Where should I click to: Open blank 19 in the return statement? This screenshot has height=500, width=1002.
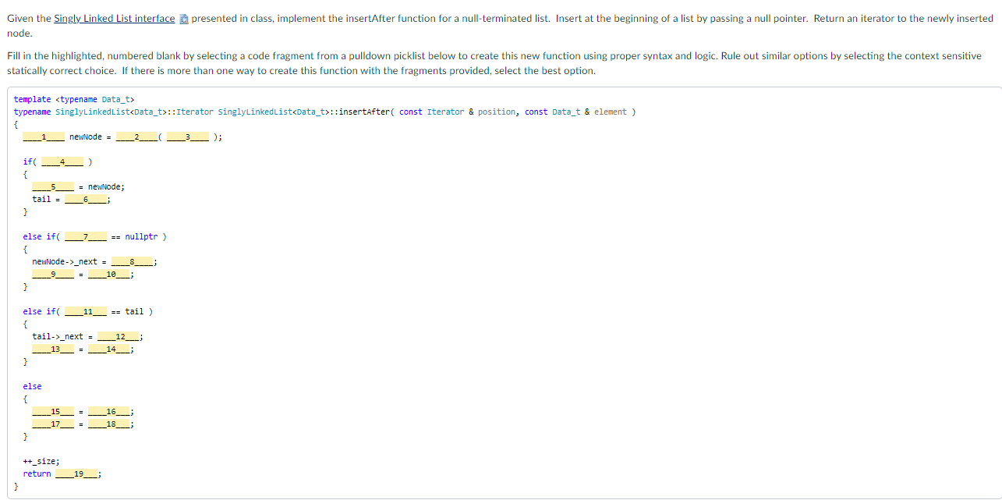click(76, 473)
